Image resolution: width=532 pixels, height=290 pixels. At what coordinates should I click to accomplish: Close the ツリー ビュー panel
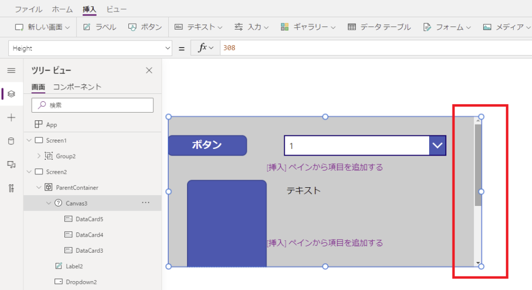pos(149,71)
